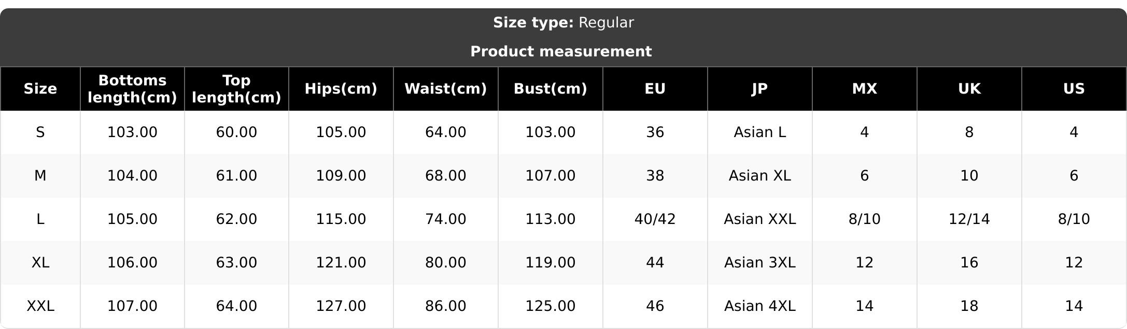Select the XXL size row label
This screenshot has width=1127, height=329.
tap(40, 306)
